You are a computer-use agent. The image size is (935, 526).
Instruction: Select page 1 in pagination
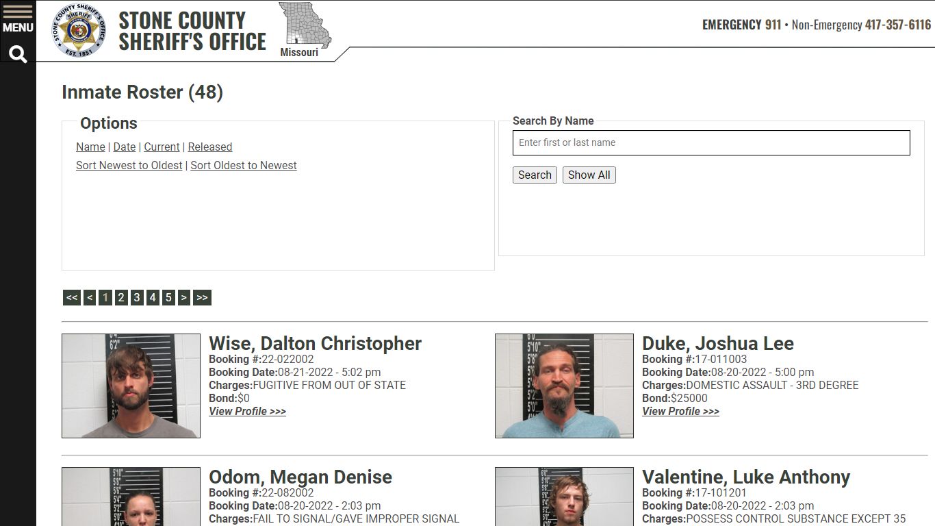pos(105,297)
